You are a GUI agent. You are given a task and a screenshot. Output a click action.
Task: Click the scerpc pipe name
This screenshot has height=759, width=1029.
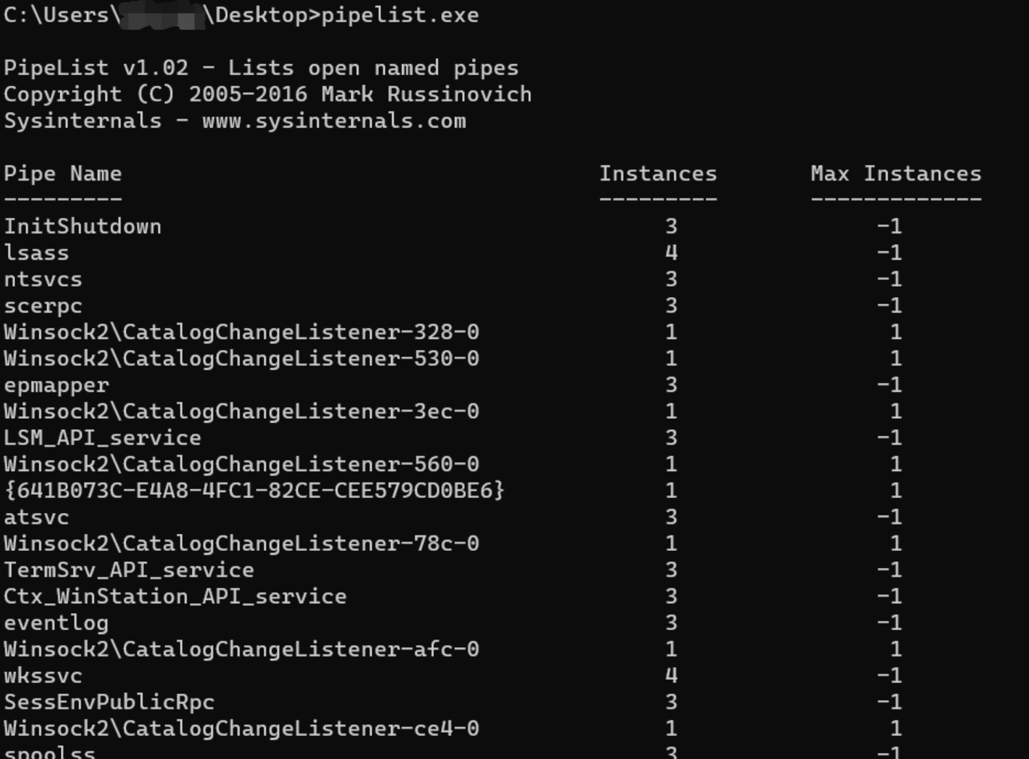pyautogui.click(x=43, y=306)
